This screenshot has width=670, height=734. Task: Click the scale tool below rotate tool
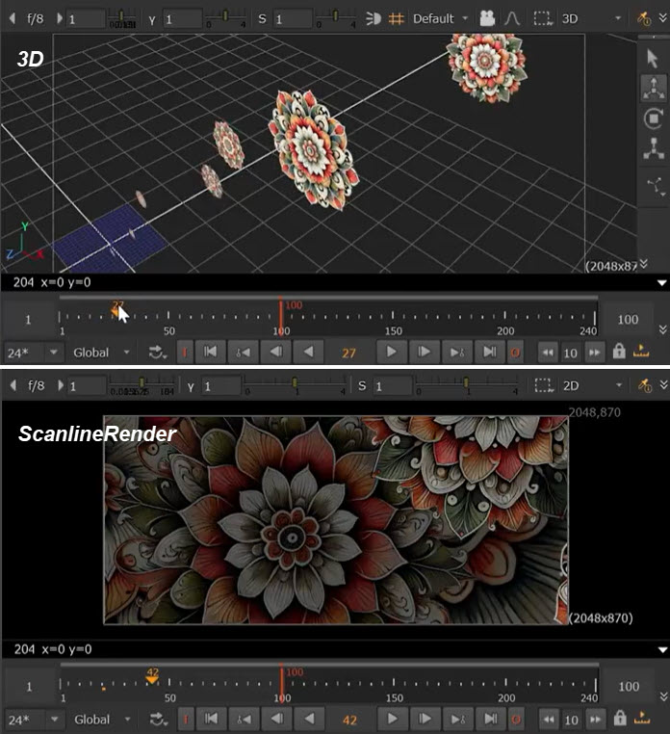click(653, 149)
